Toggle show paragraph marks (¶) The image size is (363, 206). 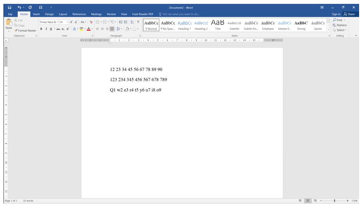138,22
